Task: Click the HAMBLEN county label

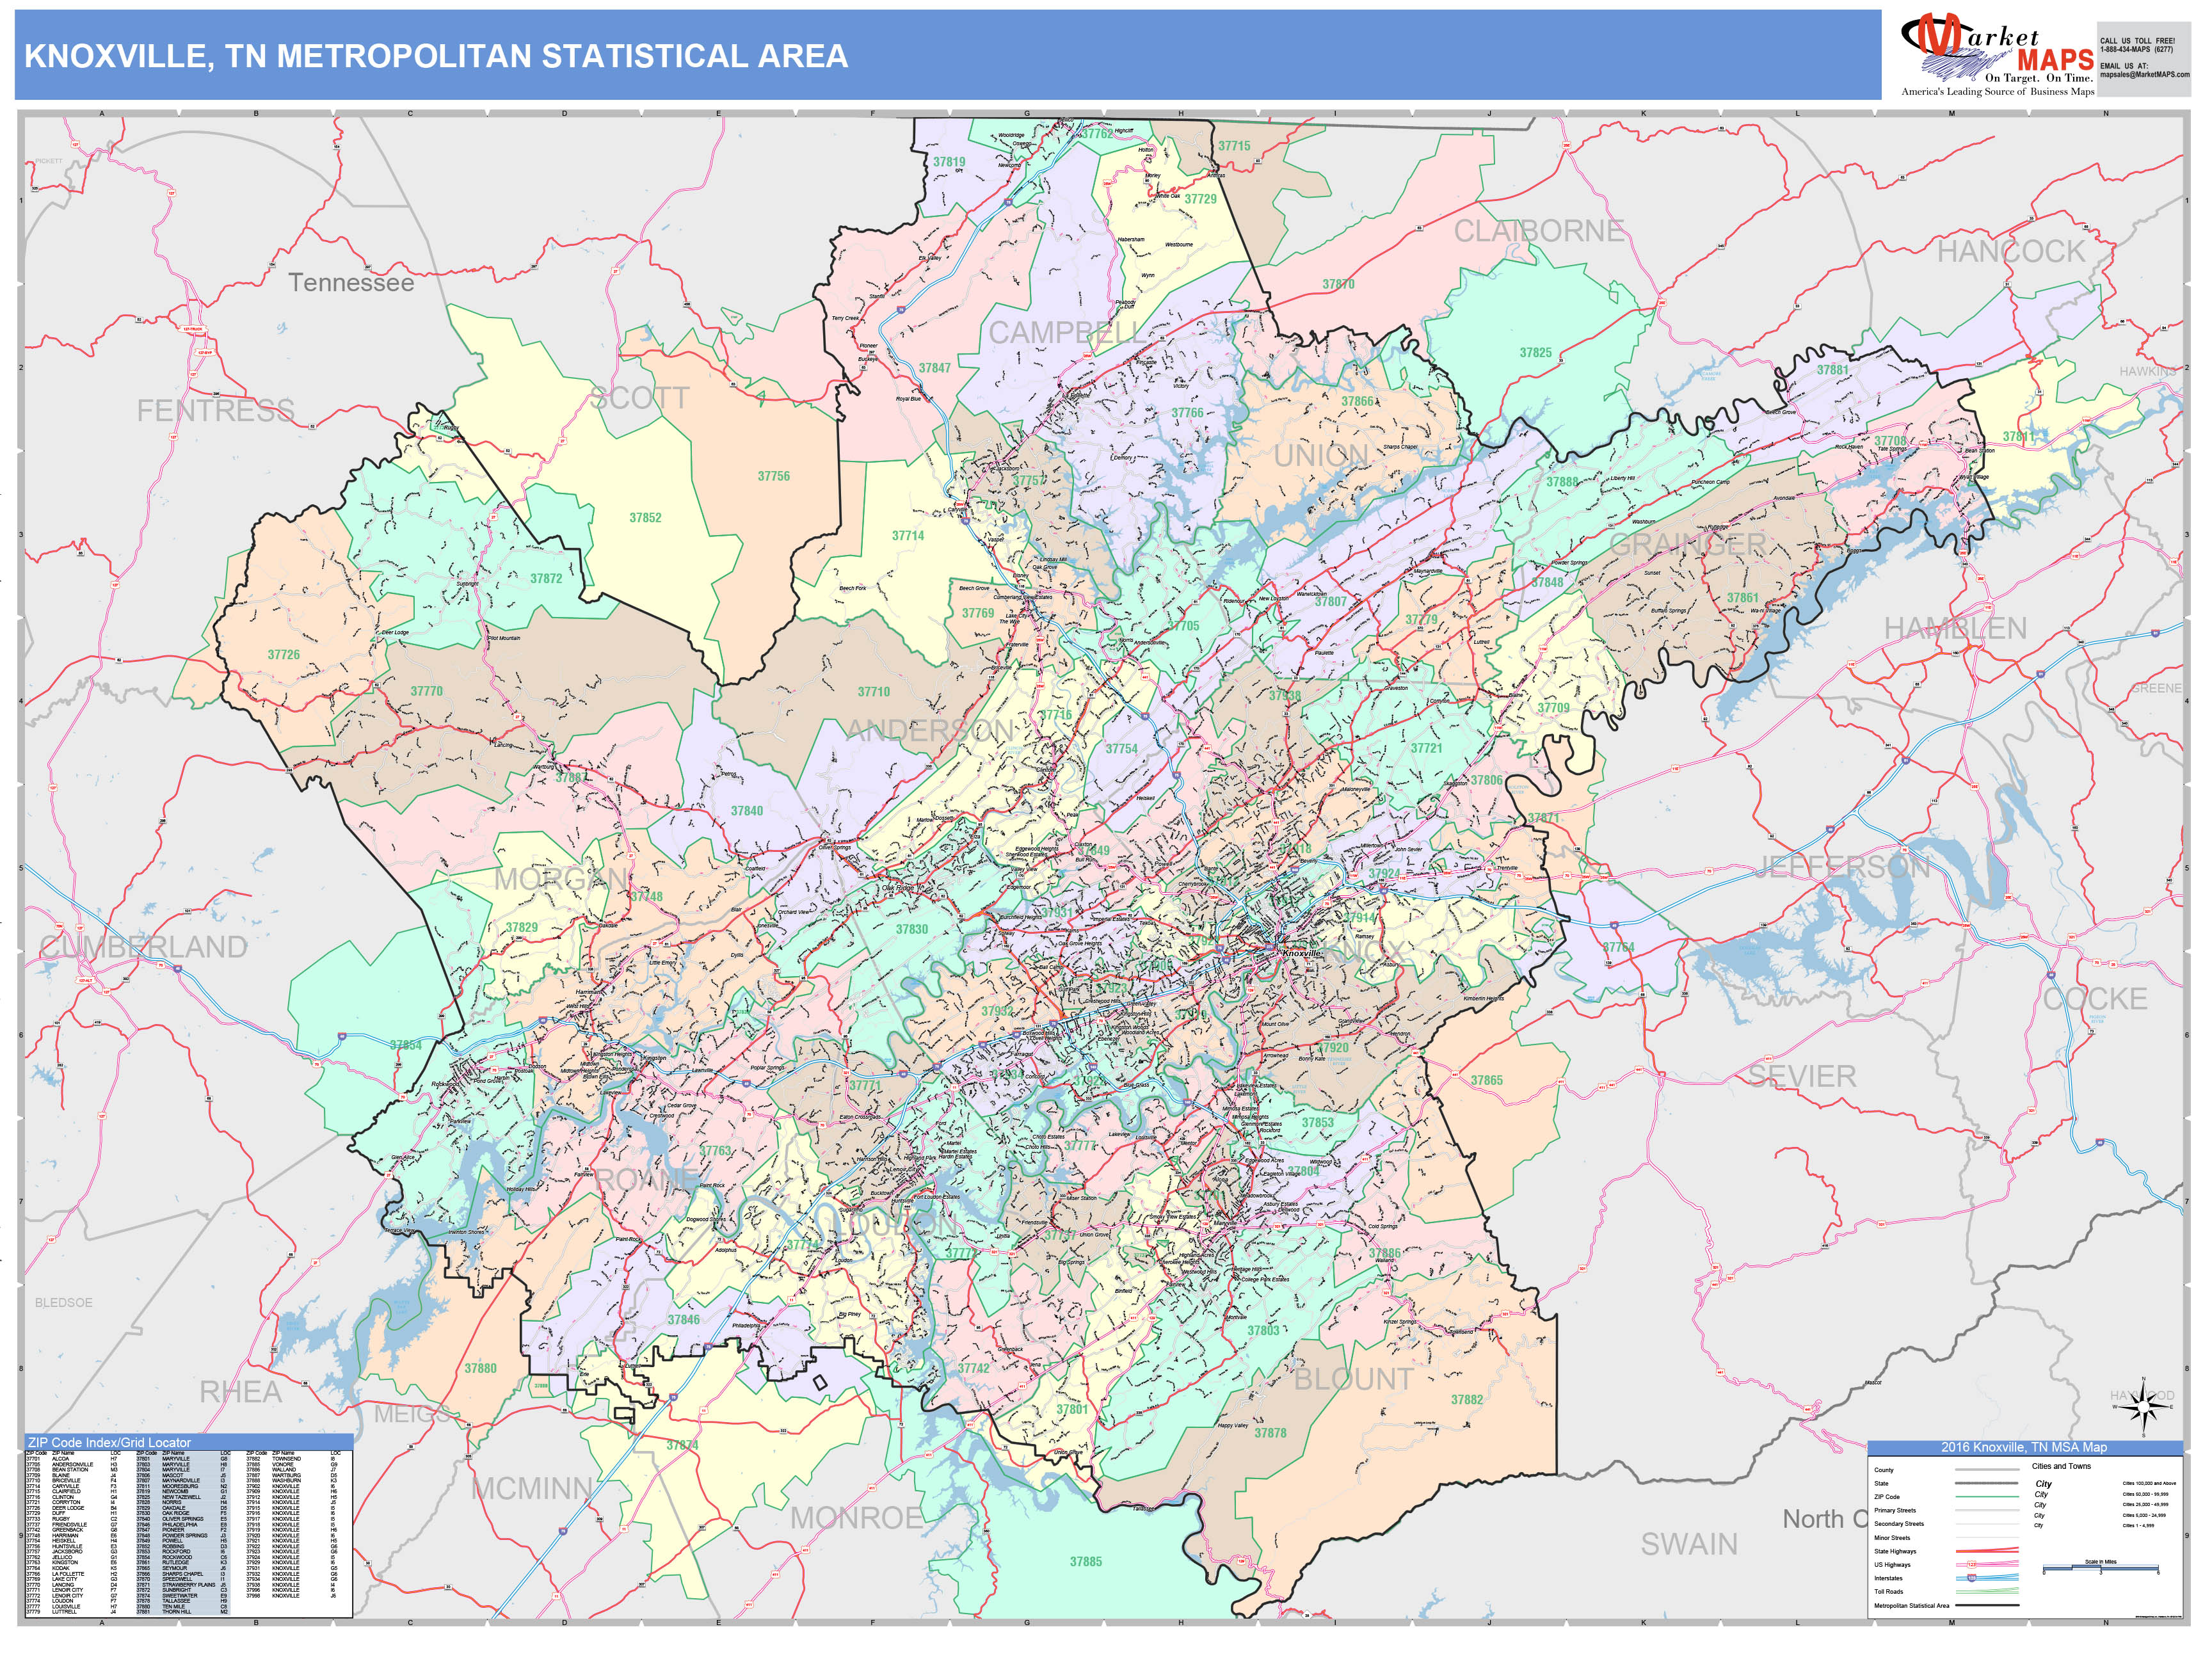Action: [x=1955, y=628]
